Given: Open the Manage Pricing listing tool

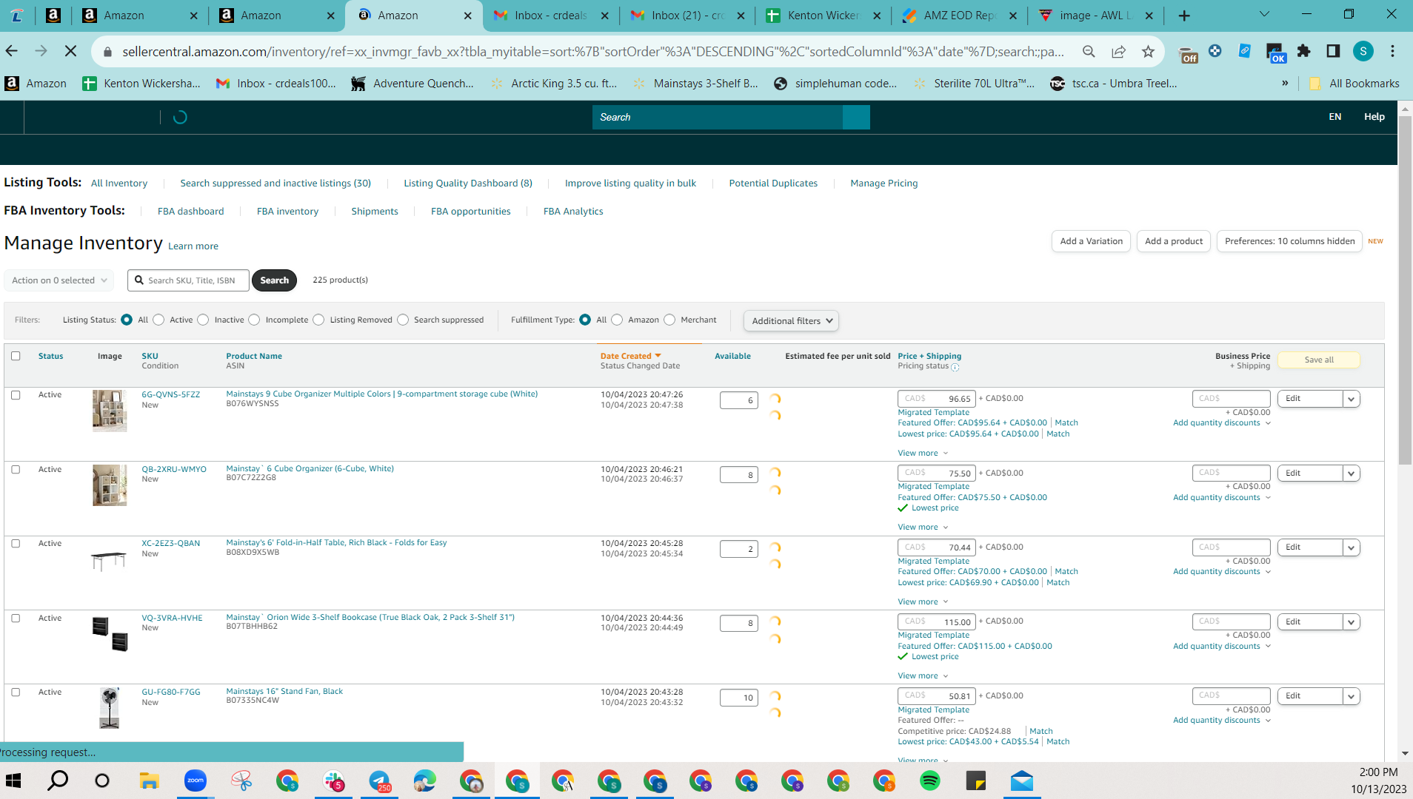Looking at the screenshot, I should (883, 183).
